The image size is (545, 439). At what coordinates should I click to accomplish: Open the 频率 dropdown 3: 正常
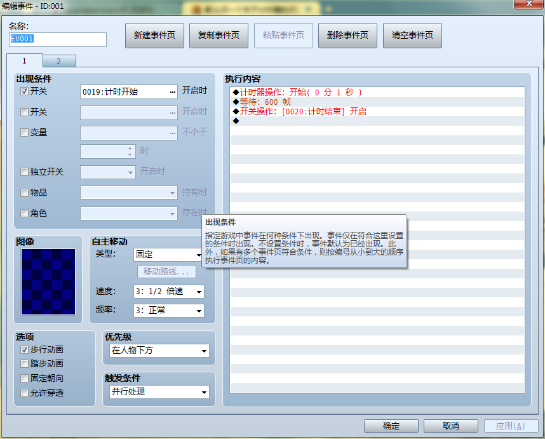(x=168, y=311)
